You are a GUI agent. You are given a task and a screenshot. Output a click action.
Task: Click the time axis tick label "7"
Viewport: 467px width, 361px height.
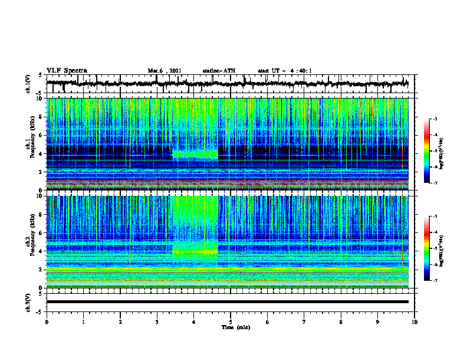pos(304,322)
